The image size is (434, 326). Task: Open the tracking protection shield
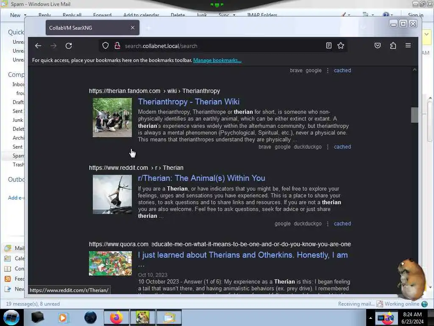(x=106, y=46)
